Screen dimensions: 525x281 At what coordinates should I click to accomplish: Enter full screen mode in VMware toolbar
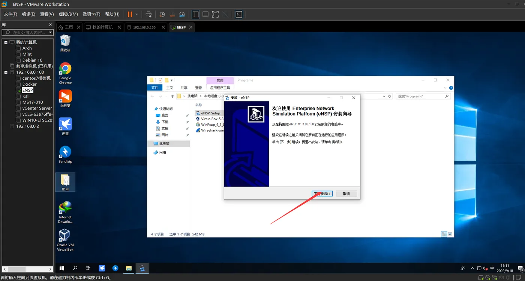point(215,14)
